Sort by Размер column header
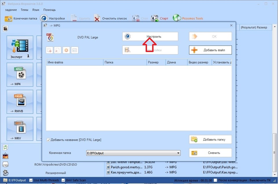 point(156,62)
